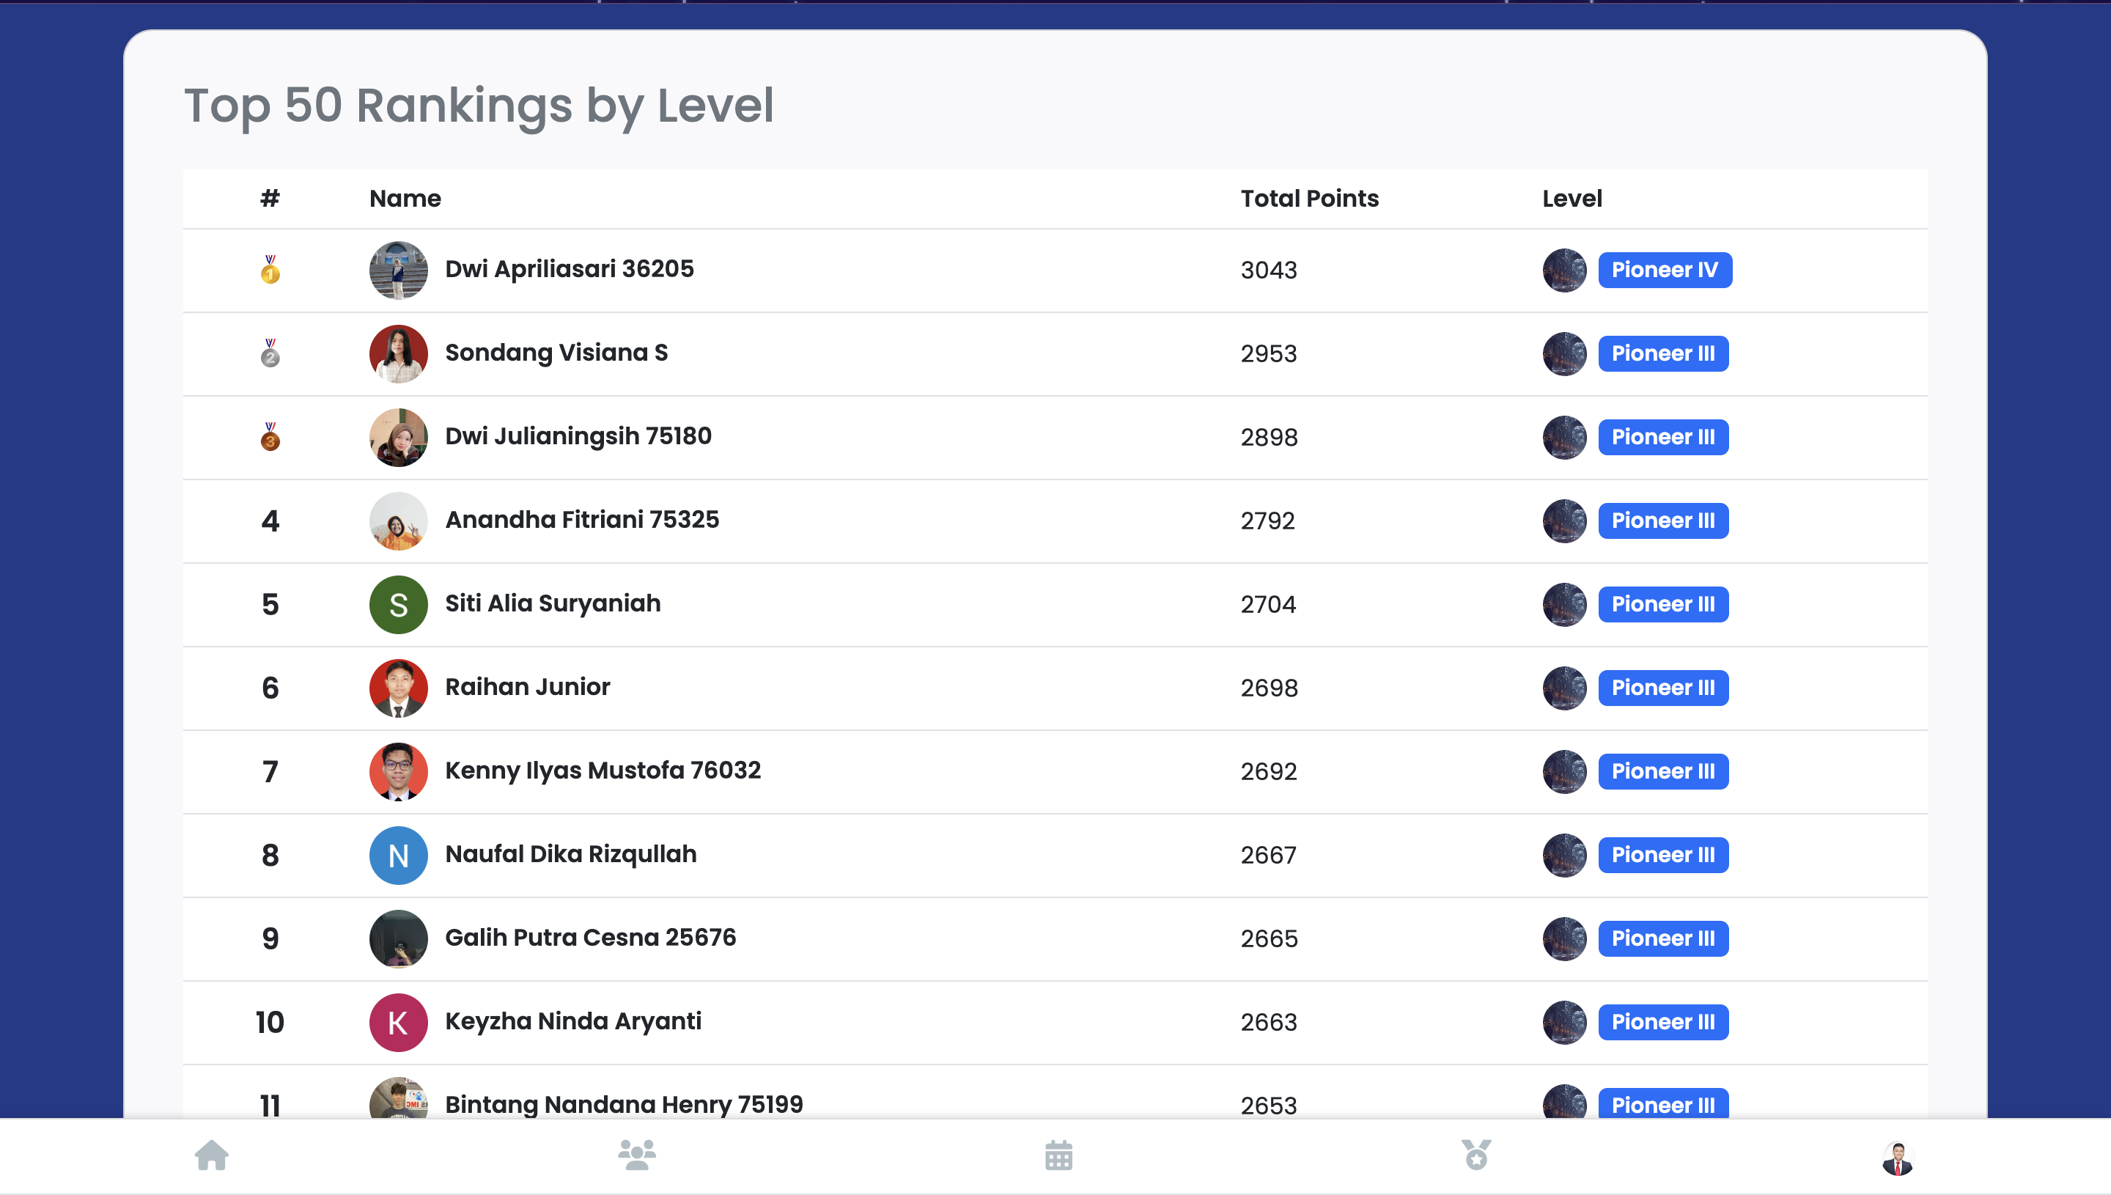2111x1195 pixels.
Task: Click the Pioneer IV label for Dwi Apriliasari
Action: (x=1665, y=270)
